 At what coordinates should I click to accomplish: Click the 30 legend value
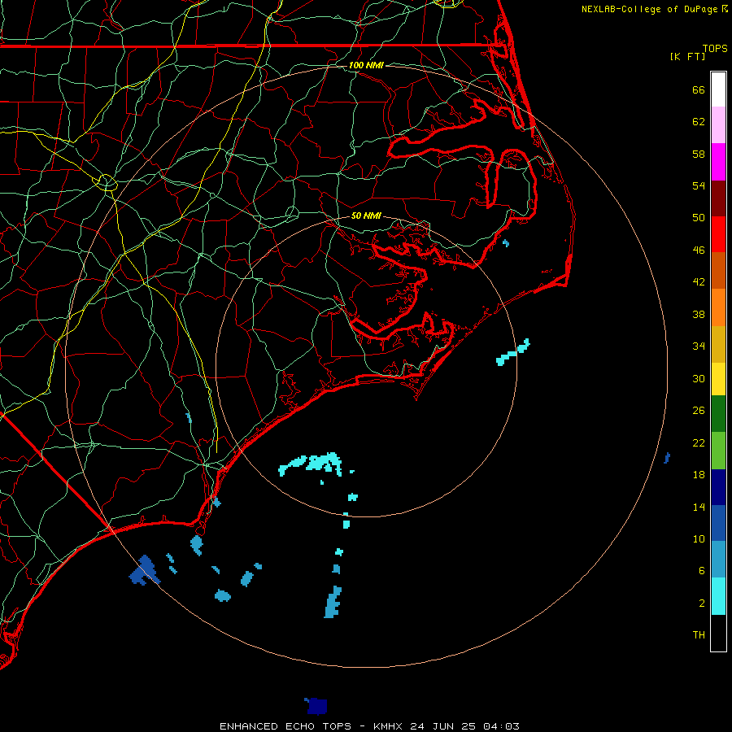699,378
